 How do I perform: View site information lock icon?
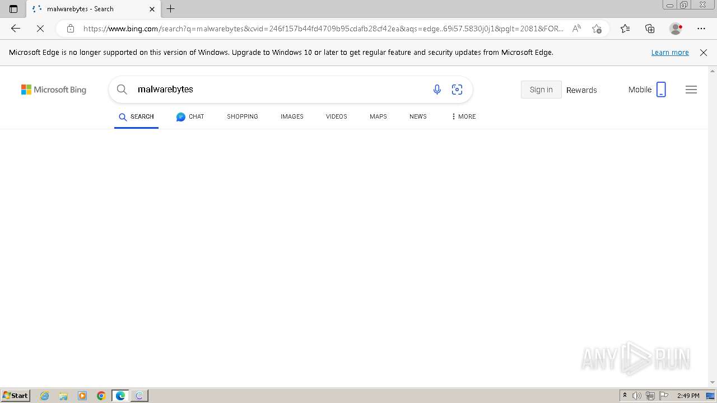click(x=71, y=29)
